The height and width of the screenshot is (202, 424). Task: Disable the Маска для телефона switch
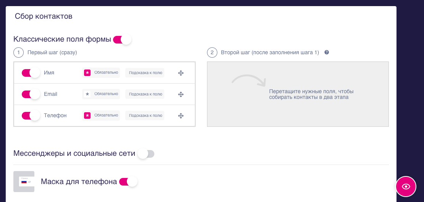click(x=128, y=182)
